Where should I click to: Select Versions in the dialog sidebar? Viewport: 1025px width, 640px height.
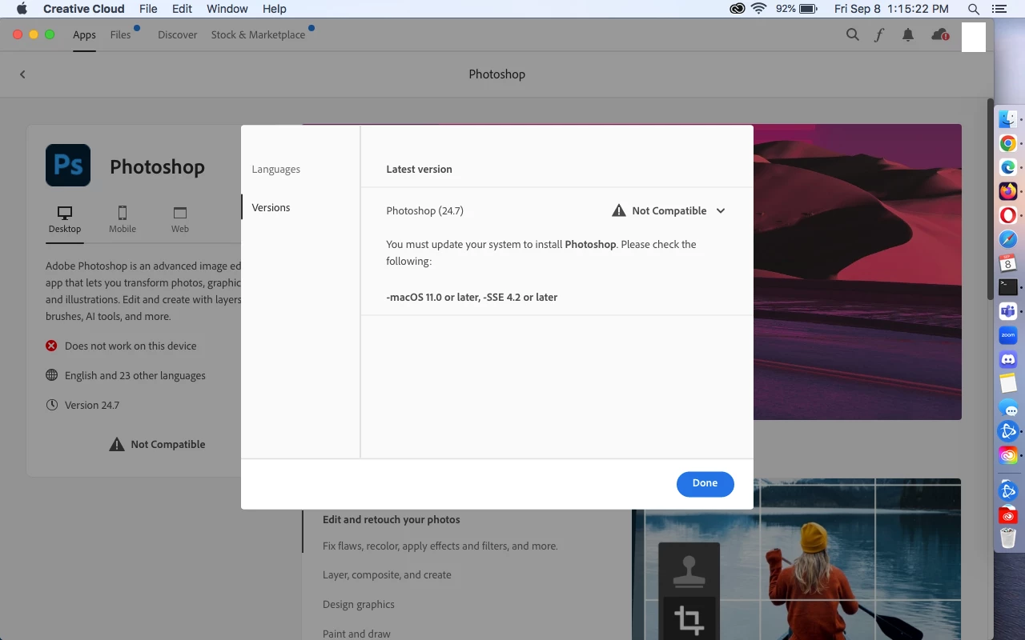[271, 208]
